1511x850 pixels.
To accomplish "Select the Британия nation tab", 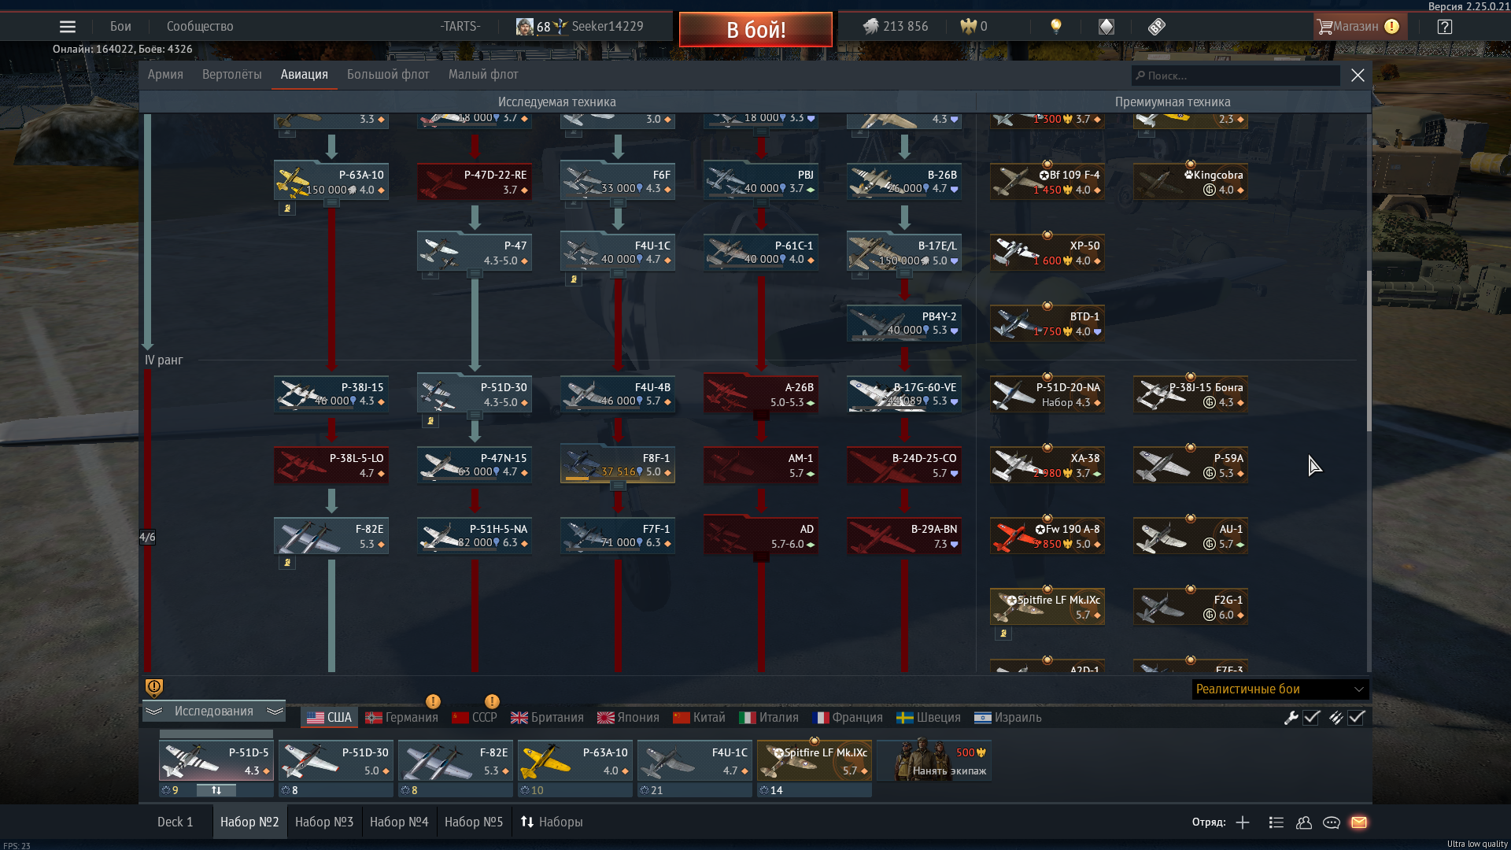I will [x=547, y=718].
